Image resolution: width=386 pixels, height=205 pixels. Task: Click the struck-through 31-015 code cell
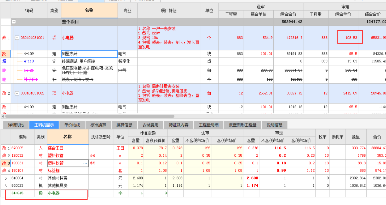point(23,193)
